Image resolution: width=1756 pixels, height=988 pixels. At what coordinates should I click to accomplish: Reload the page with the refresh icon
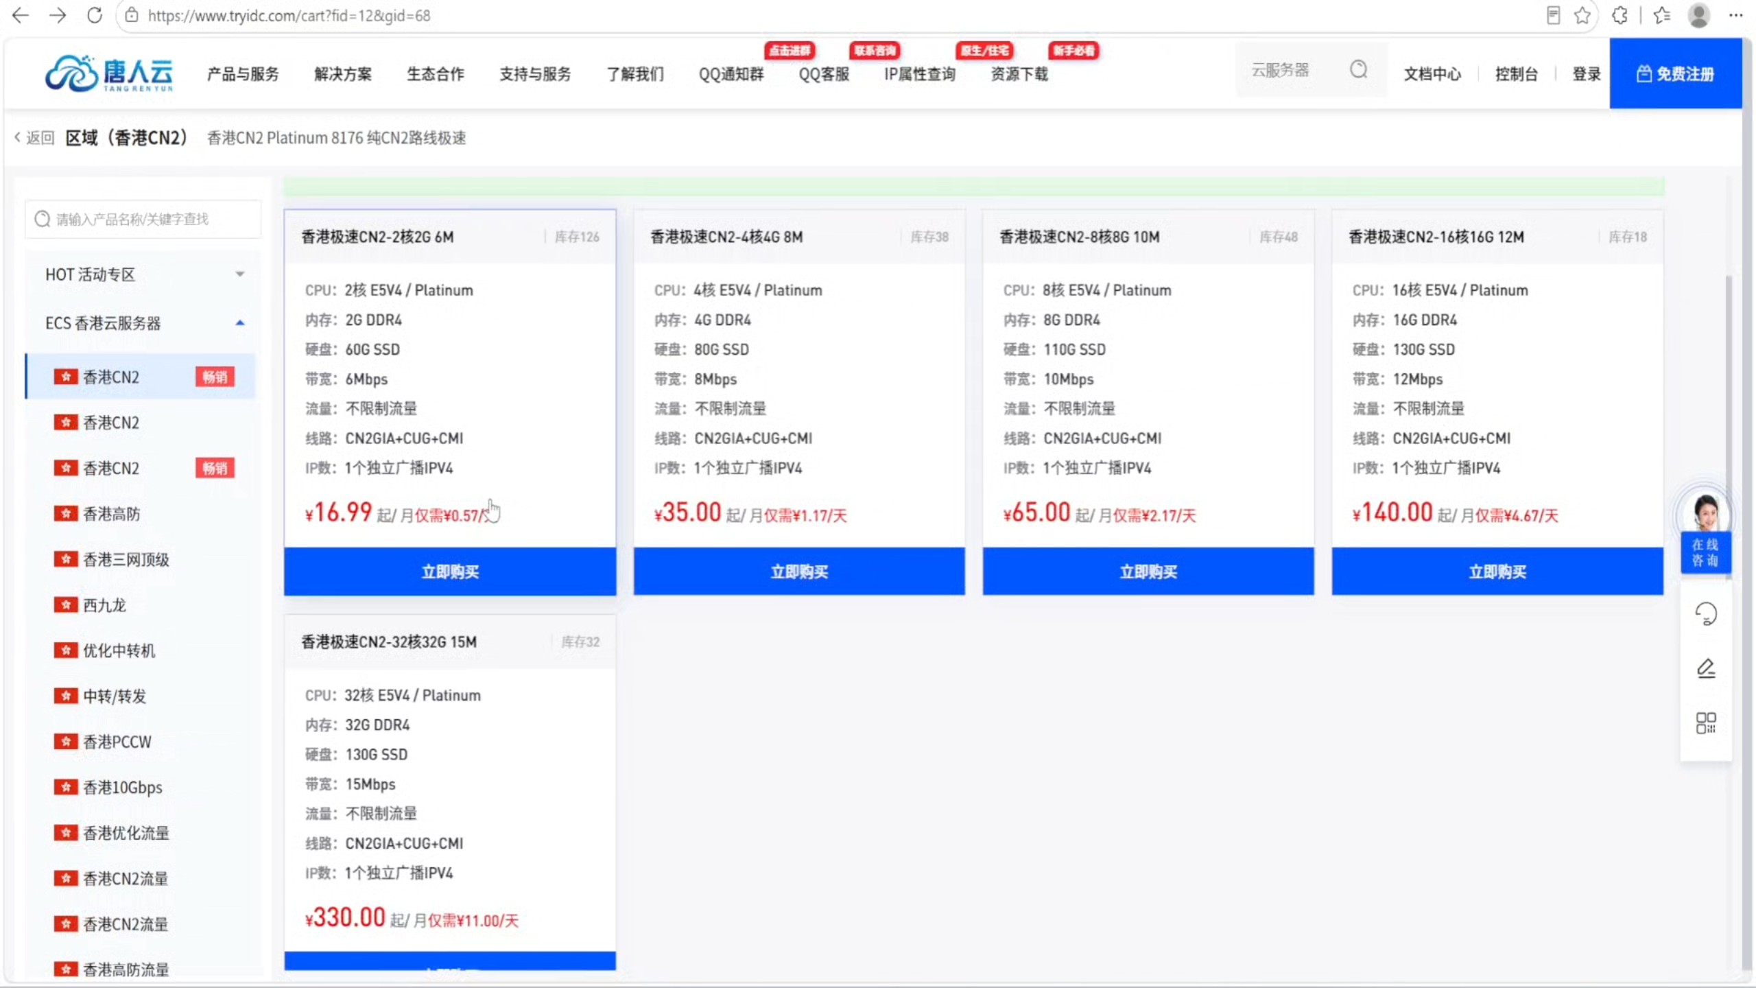[x=95, y=15]
